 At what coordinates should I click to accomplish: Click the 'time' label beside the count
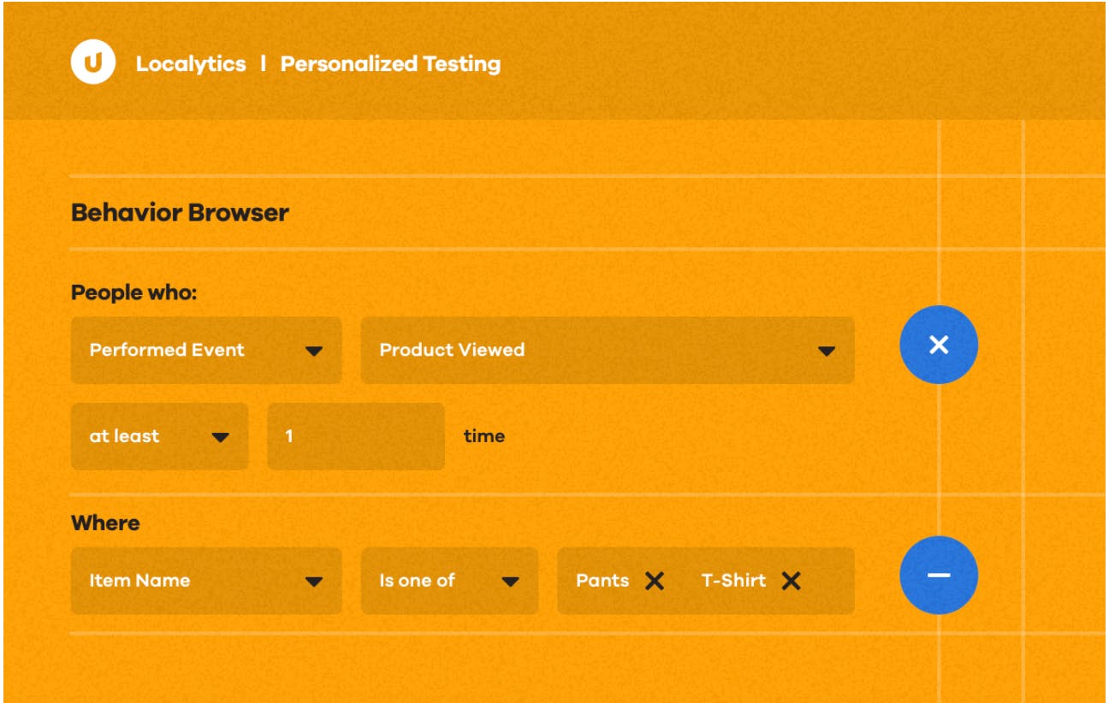[484, 436]
